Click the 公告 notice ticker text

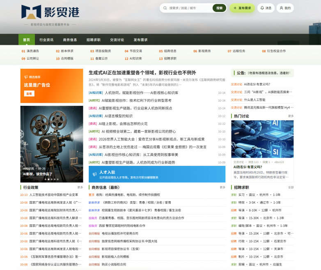click(269, 73)
